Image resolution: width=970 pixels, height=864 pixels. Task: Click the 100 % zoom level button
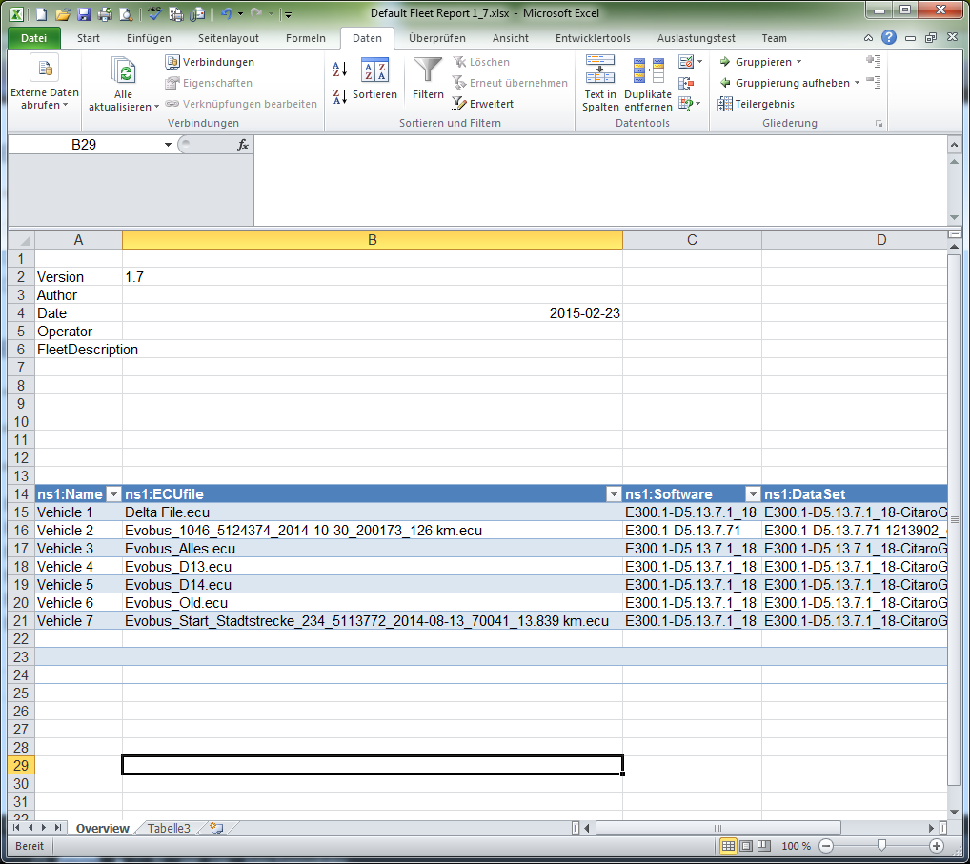pos(796,846)
